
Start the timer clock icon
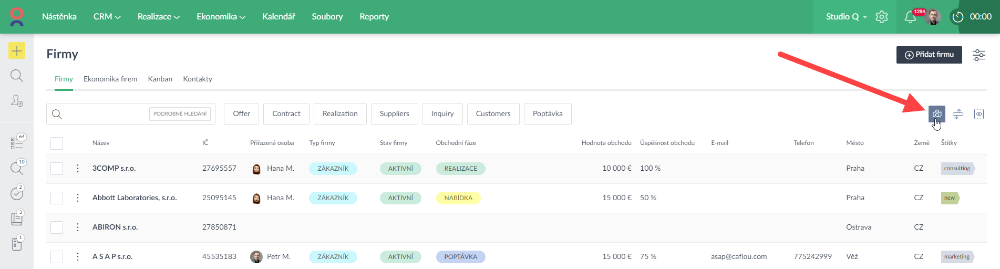[x=958, y=17]
